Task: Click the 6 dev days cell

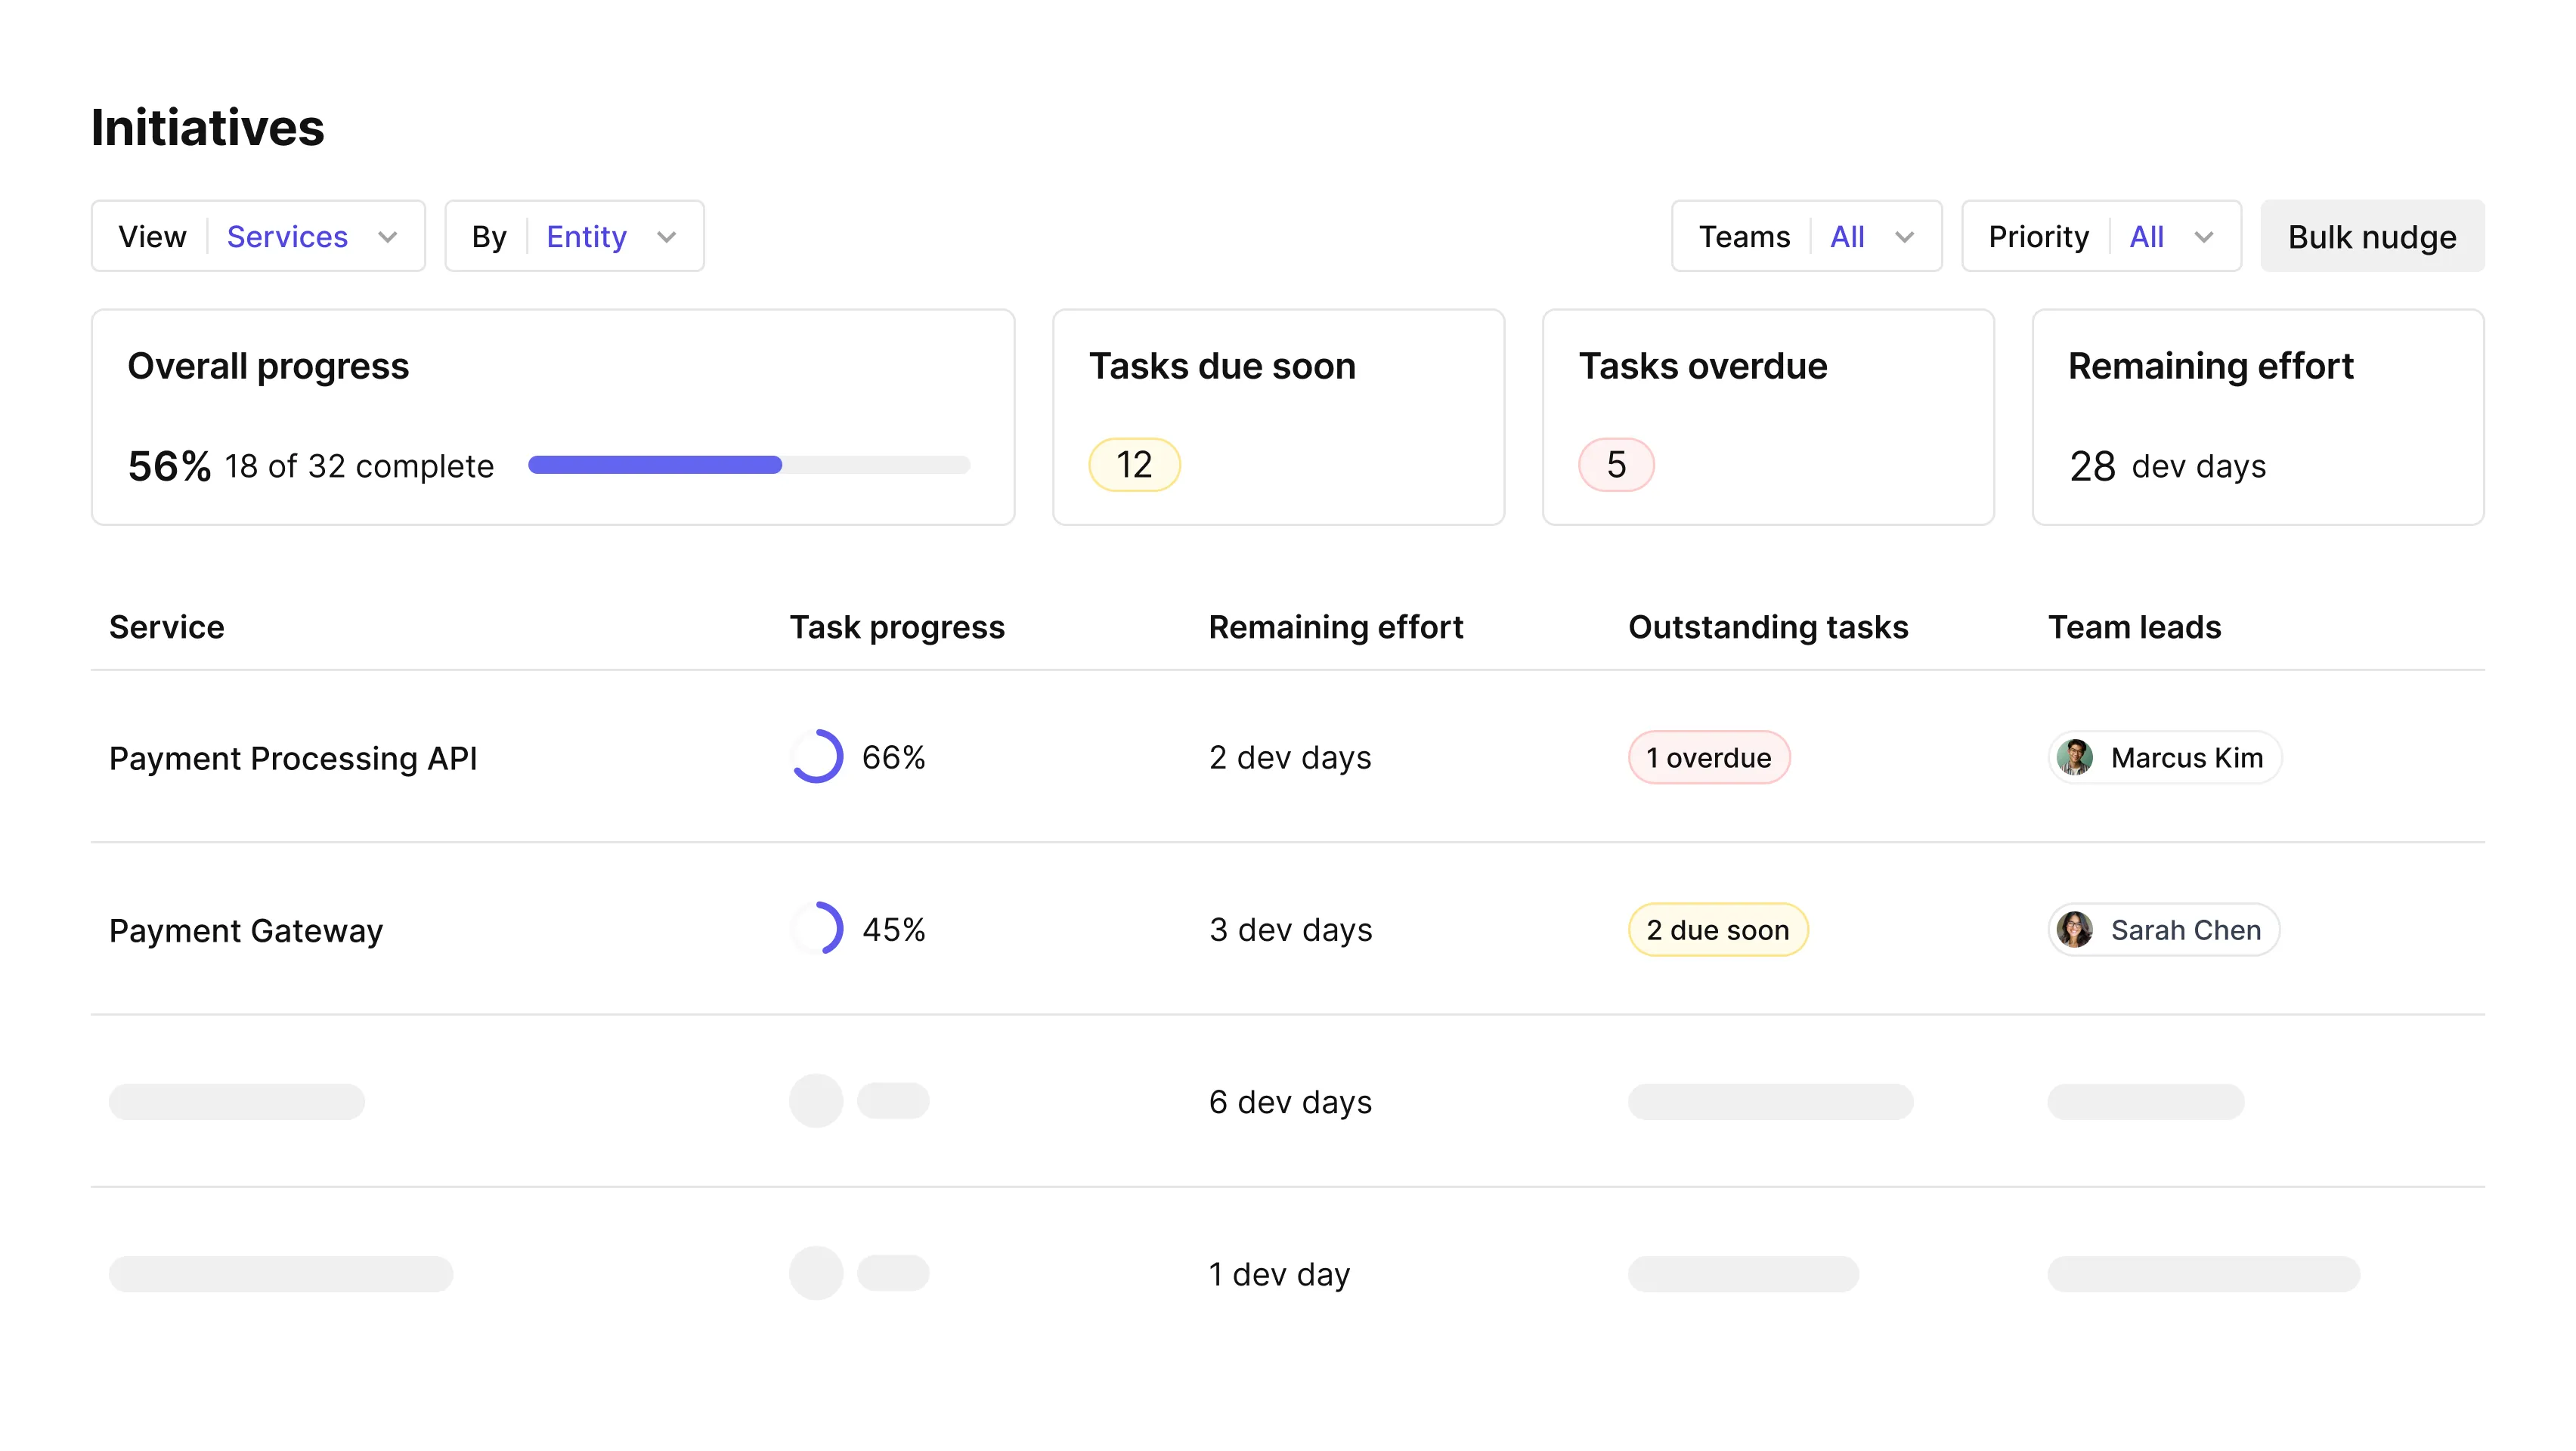Action: point(1290,1102)
